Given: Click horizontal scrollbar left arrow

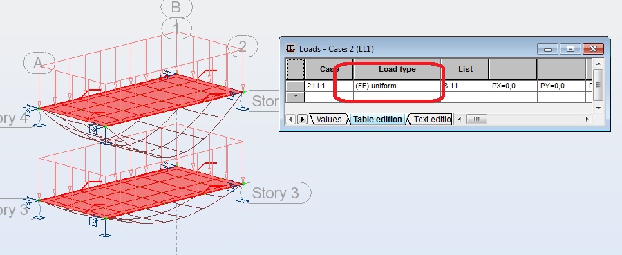Looking at the screenshot, I should (459, 119).
